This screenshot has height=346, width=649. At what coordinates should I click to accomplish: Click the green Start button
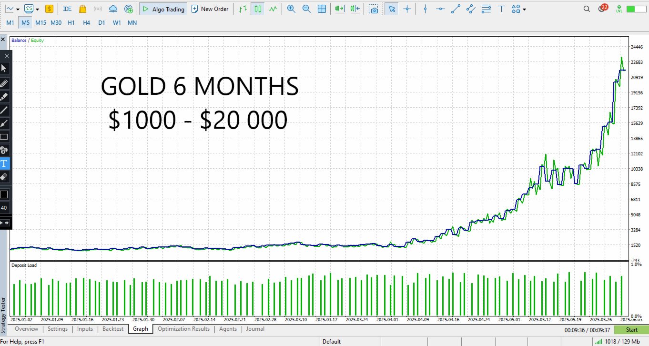631,330
